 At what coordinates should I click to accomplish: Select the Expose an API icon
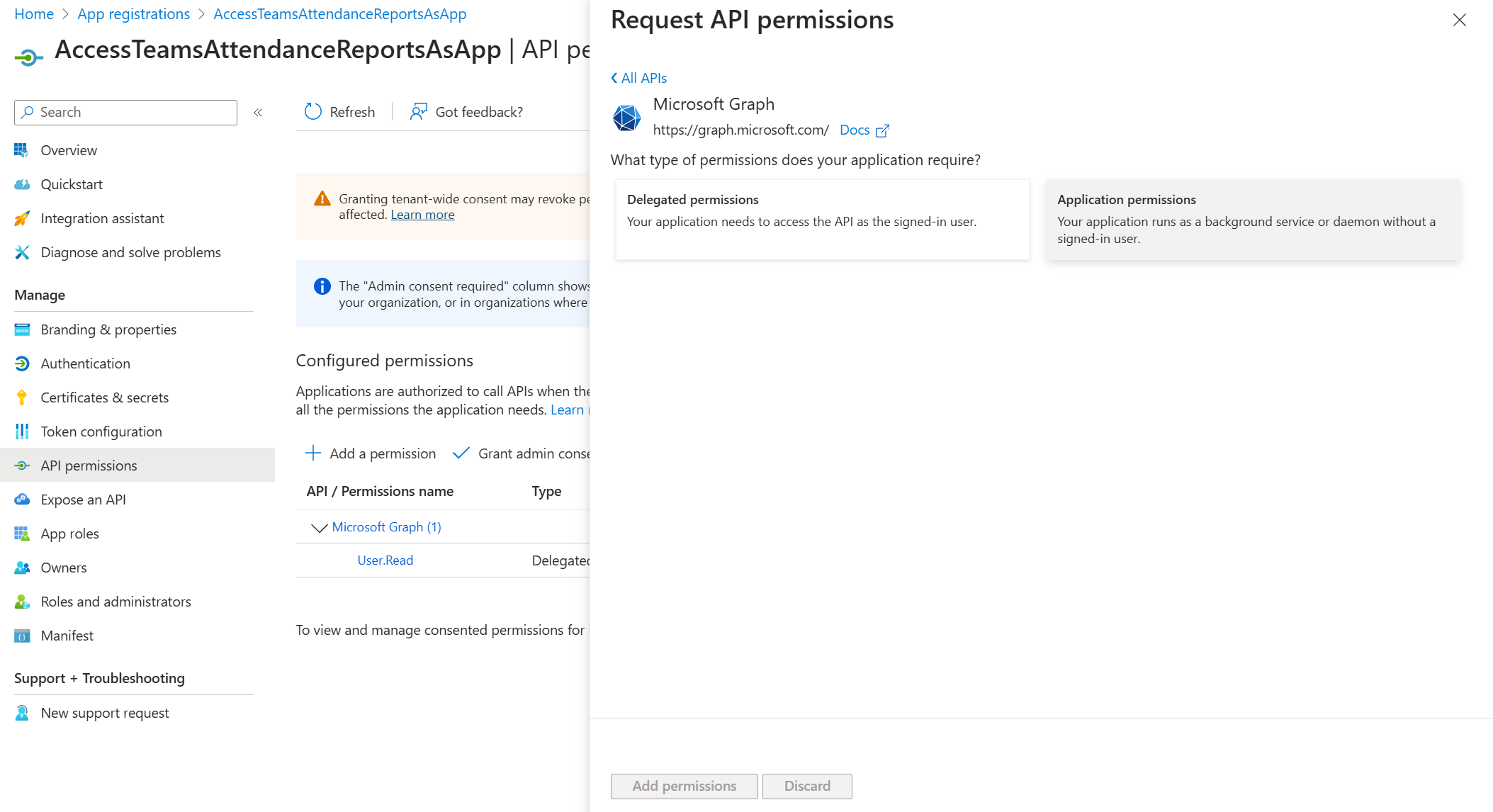[x=22, y=498]
